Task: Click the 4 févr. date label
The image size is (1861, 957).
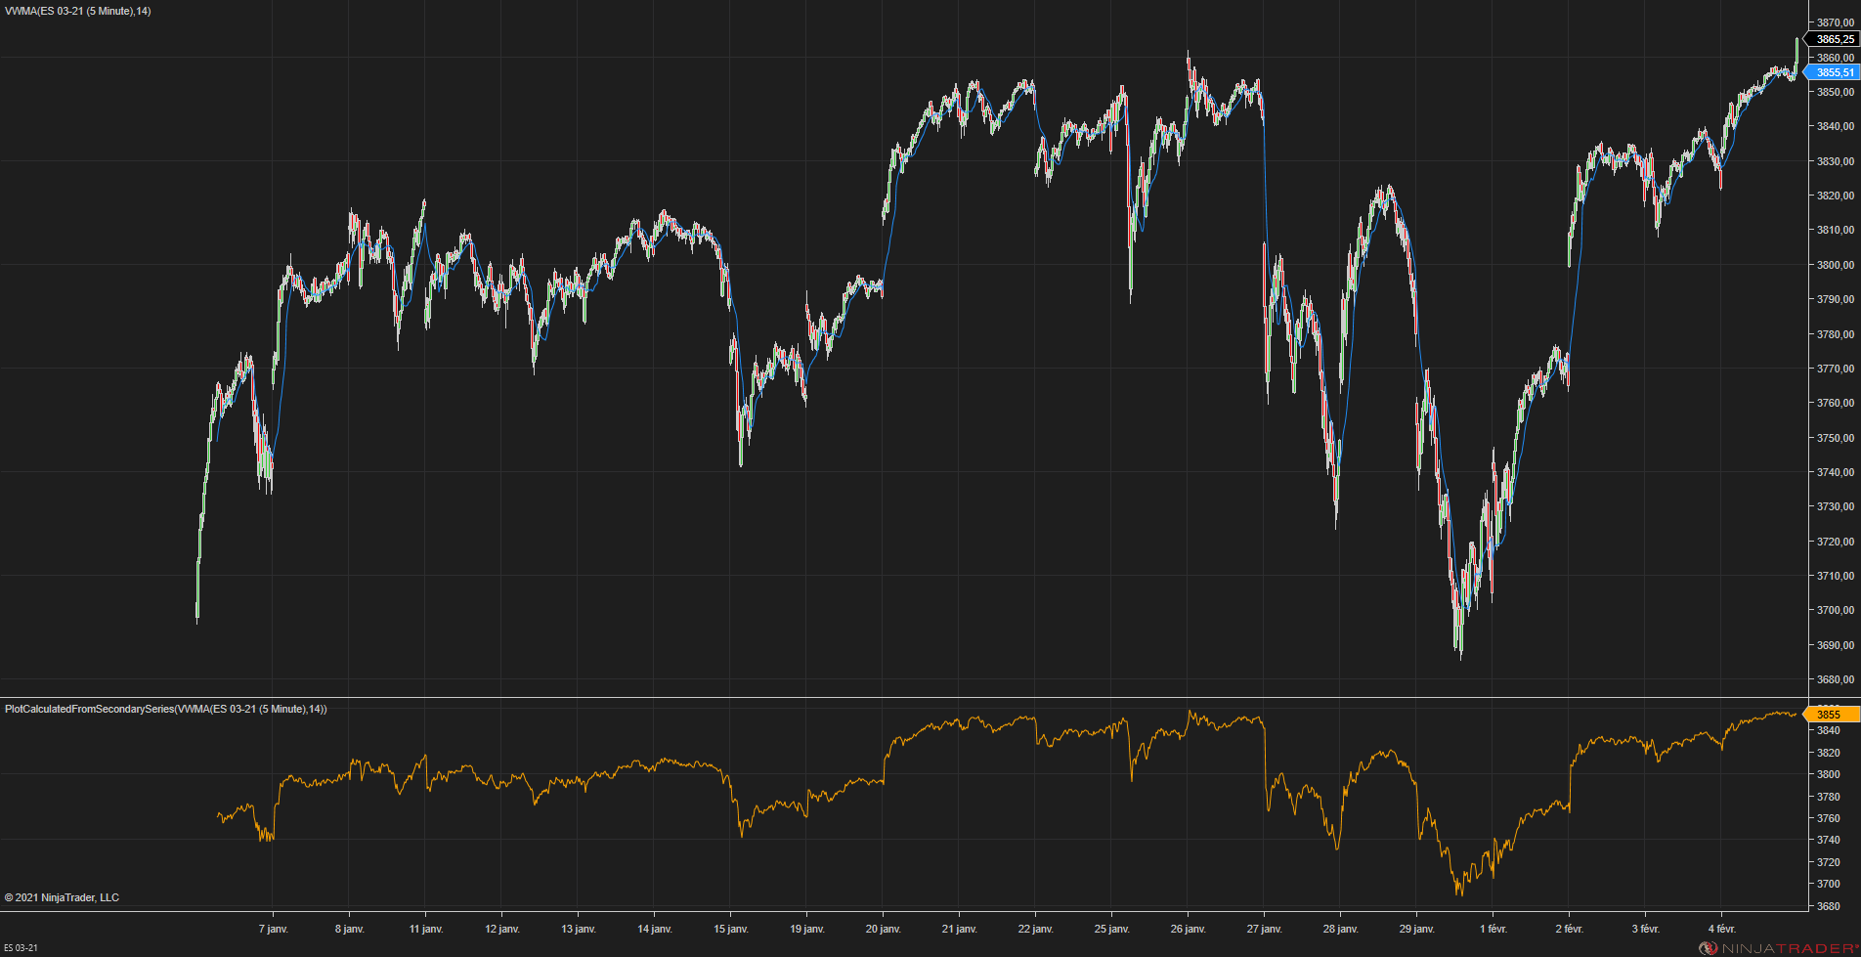Action: pyautogui.click(x=1721, y=929)
